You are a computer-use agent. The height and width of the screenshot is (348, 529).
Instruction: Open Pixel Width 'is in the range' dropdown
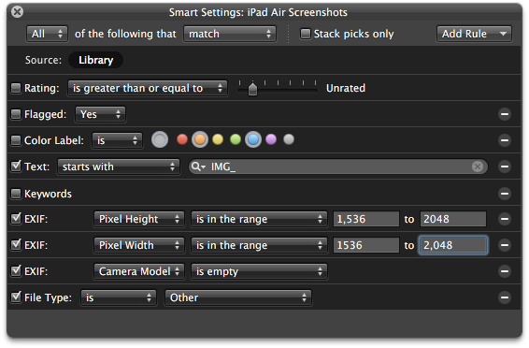(x=259, y=245)
